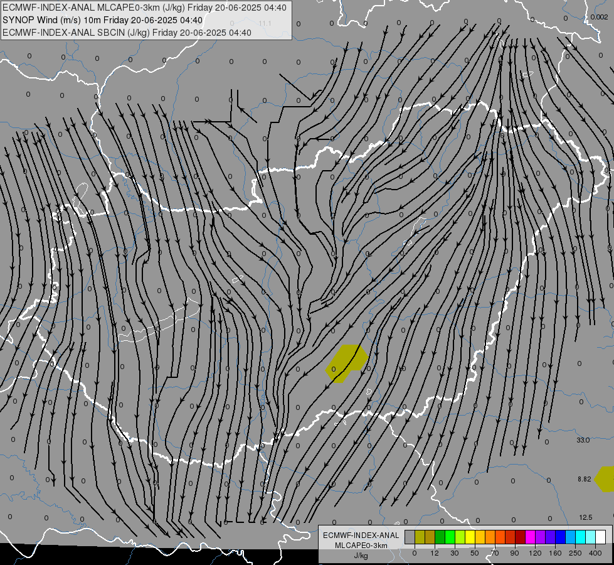Select the violet-indigo legend swatch
Screen dimensions: 614x565
551,537
